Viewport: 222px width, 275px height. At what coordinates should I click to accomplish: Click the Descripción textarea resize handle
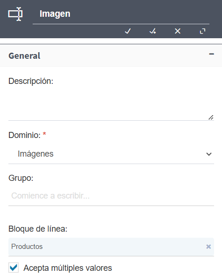tap(211, 117)
